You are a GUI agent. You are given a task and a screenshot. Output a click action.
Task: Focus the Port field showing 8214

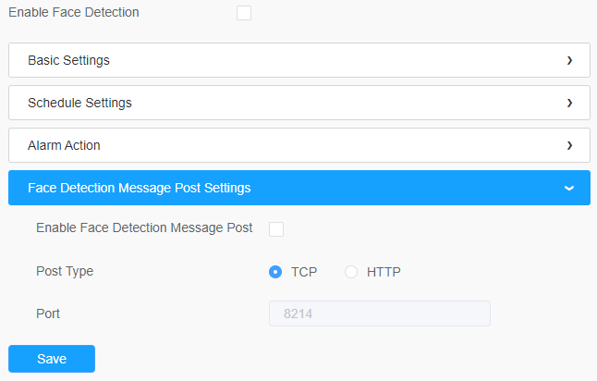[x=380, y=313]
